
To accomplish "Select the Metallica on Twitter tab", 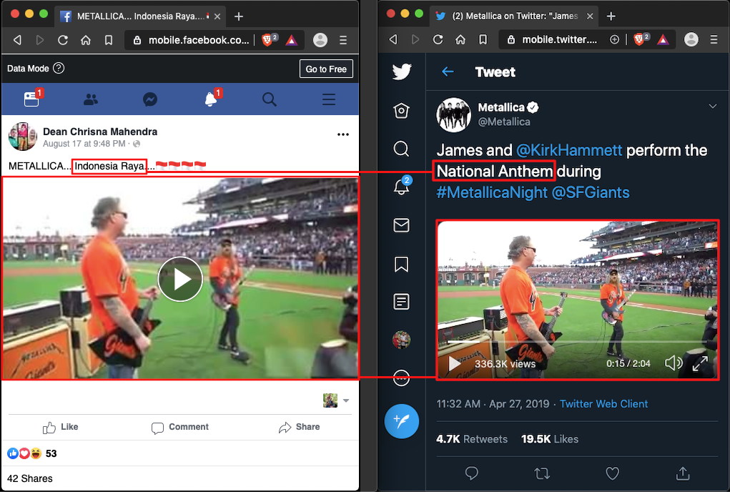I will click(x=514, y=16).
